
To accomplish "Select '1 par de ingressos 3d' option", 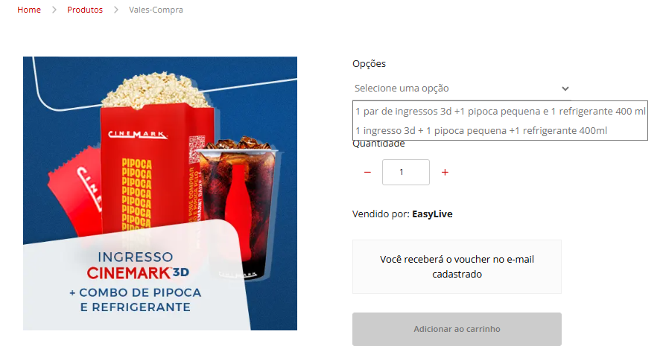I will point(500,111).
